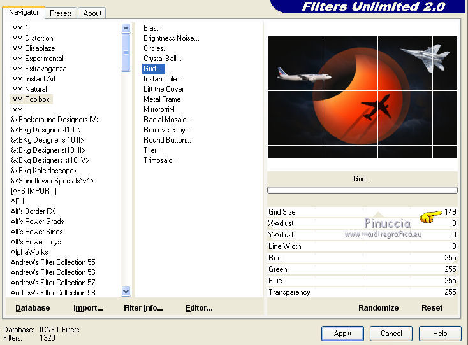468x345 pixels.
Task: Select AFH category
Action: point(17,201)
